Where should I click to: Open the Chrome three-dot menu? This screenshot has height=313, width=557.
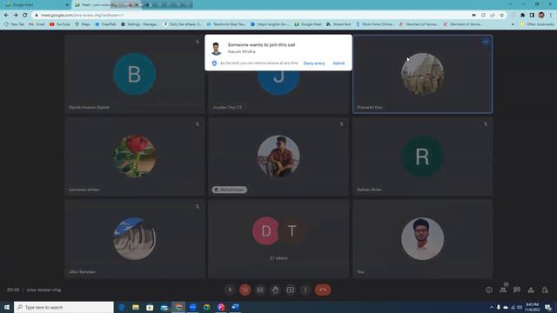(x=551, y=16)
